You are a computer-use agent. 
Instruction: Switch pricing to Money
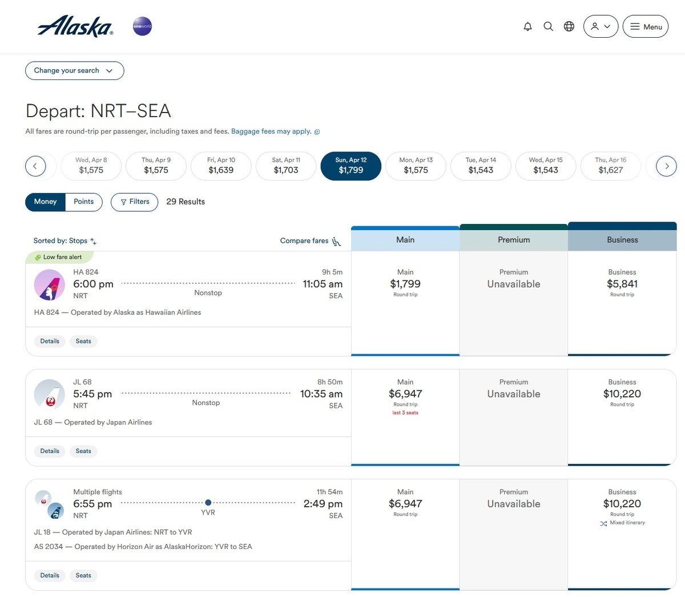[x=45, y=202]
